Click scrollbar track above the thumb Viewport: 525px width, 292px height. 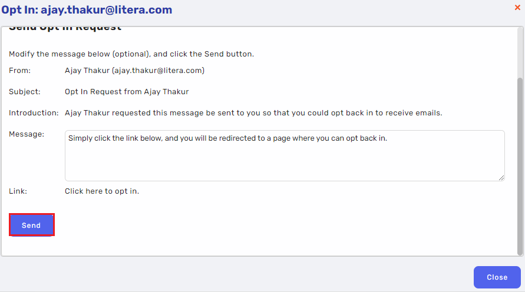point(520,52)
